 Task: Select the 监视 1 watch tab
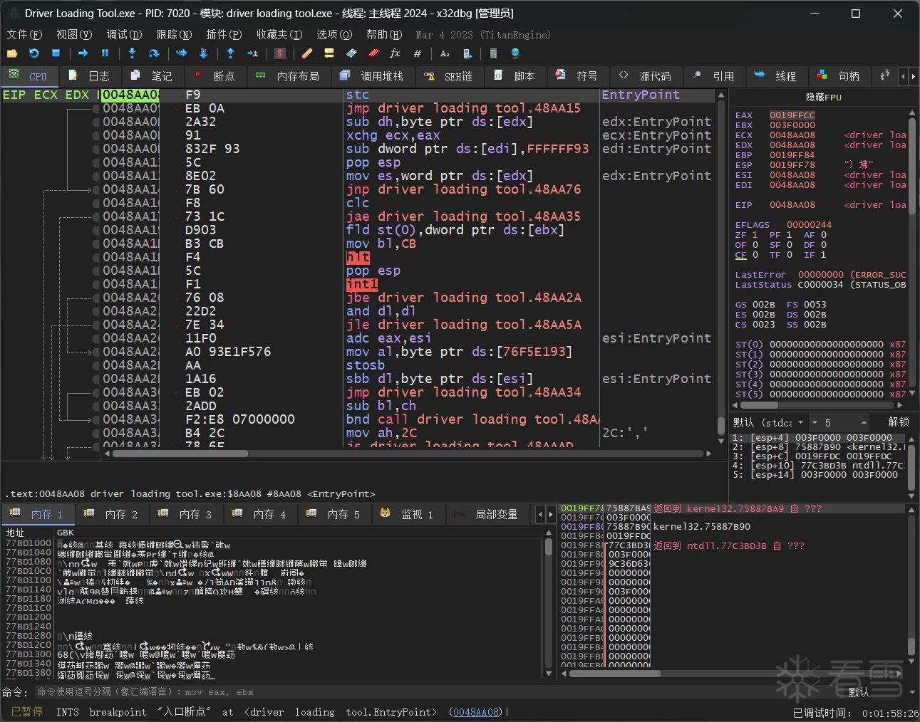click(x=407, y=514)
